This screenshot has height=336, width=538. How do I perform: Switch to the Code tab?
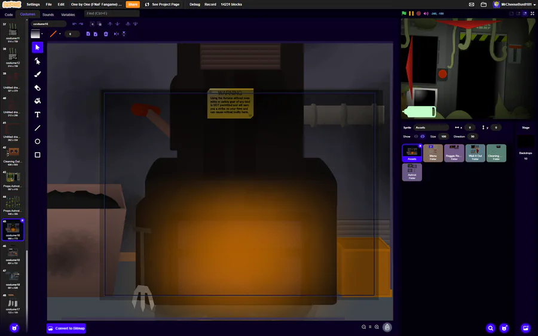(x=8, y=15)
